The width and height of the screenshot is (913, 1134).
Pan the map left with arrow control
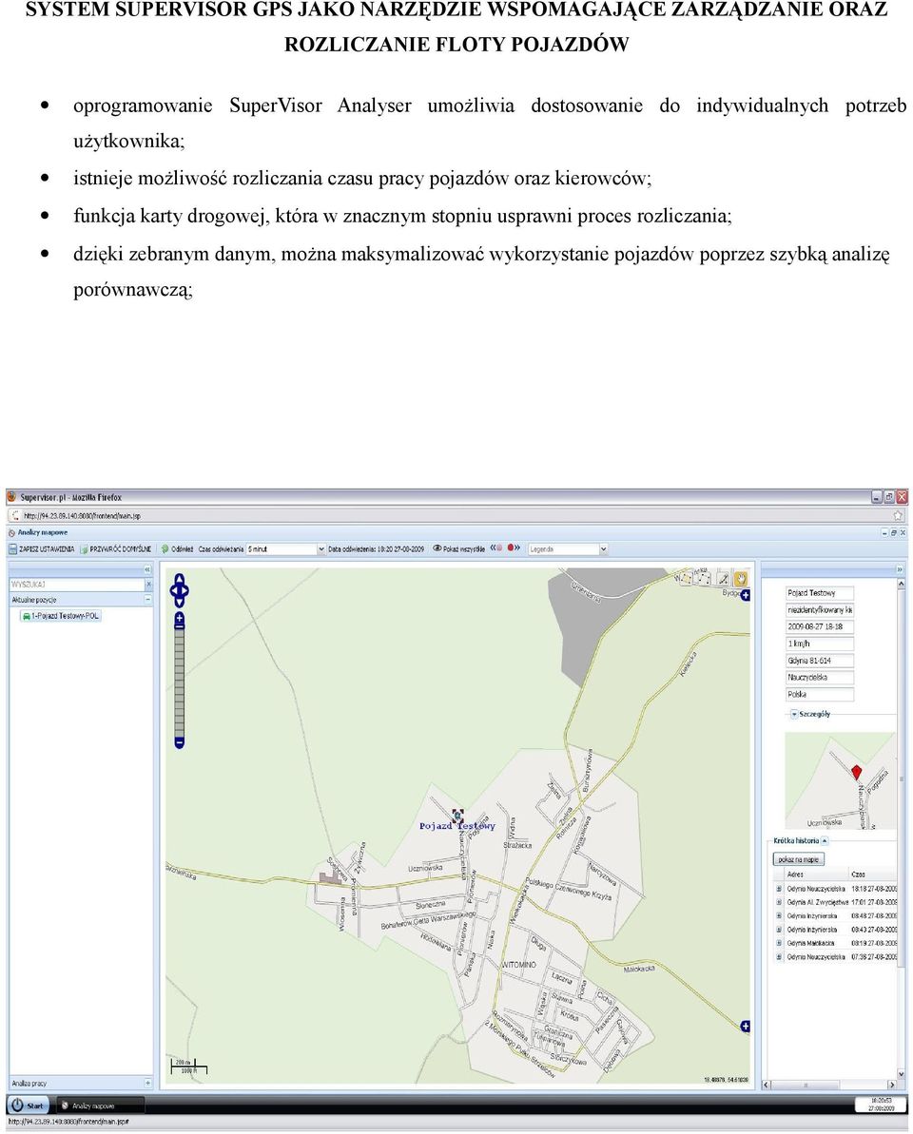(174, 591)
